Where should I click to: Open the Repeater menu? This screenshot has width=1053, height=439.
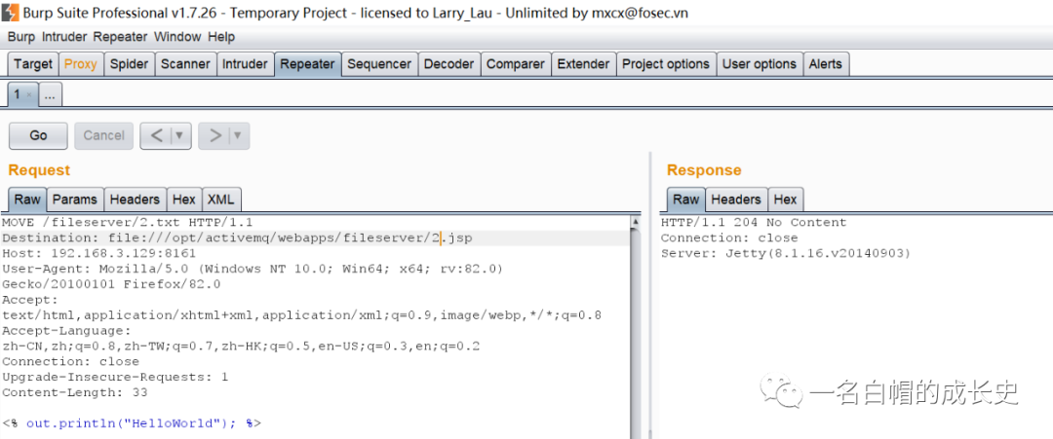(x=122, y=37)
